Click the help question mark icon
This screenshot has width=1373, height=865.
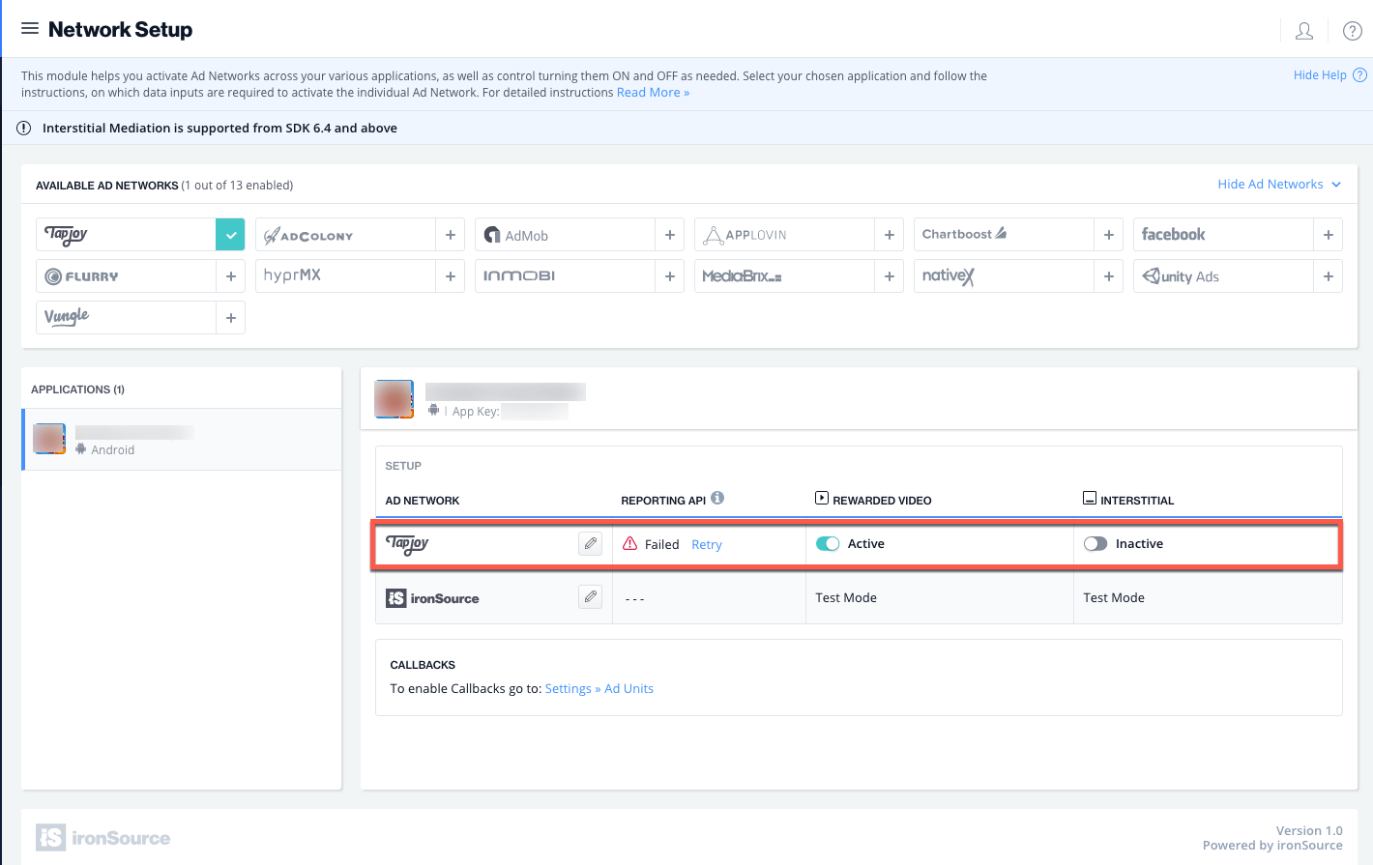pyautogui.click(x=1352, y=31)
